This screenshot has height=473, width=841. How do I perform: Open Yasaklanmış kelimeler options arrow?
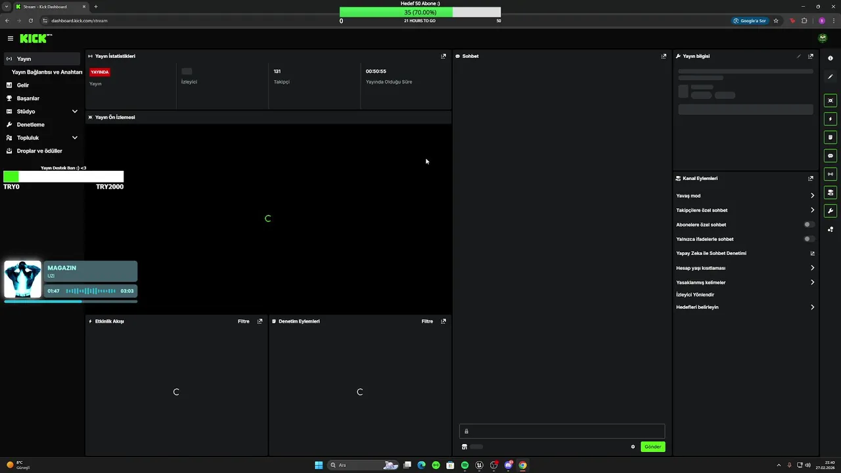812,282
